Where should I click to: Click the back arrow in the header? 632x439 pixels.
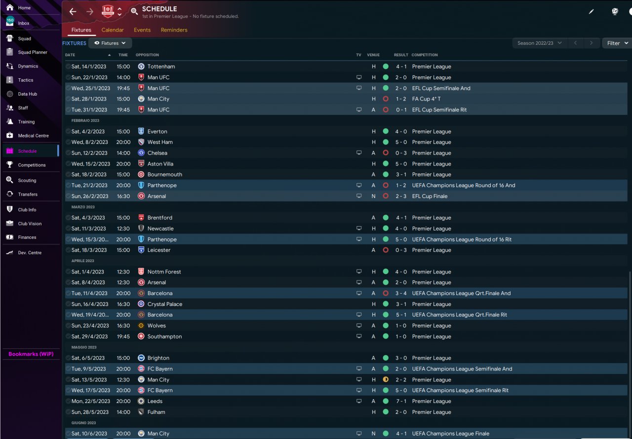point(73,12)
